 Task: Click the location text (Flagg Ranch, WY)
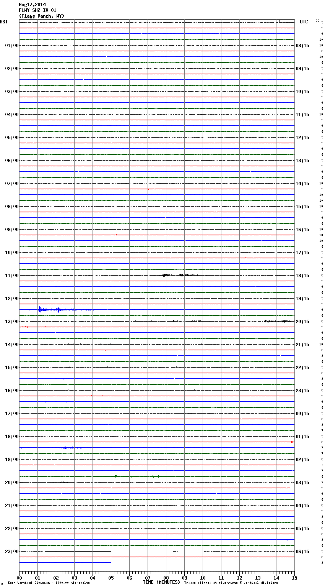click(x=42, y=16)
